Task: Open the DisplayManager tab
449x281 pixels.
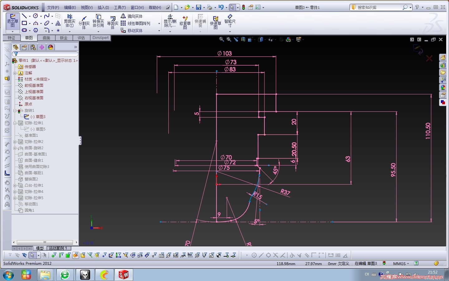Action: point(51,47)
